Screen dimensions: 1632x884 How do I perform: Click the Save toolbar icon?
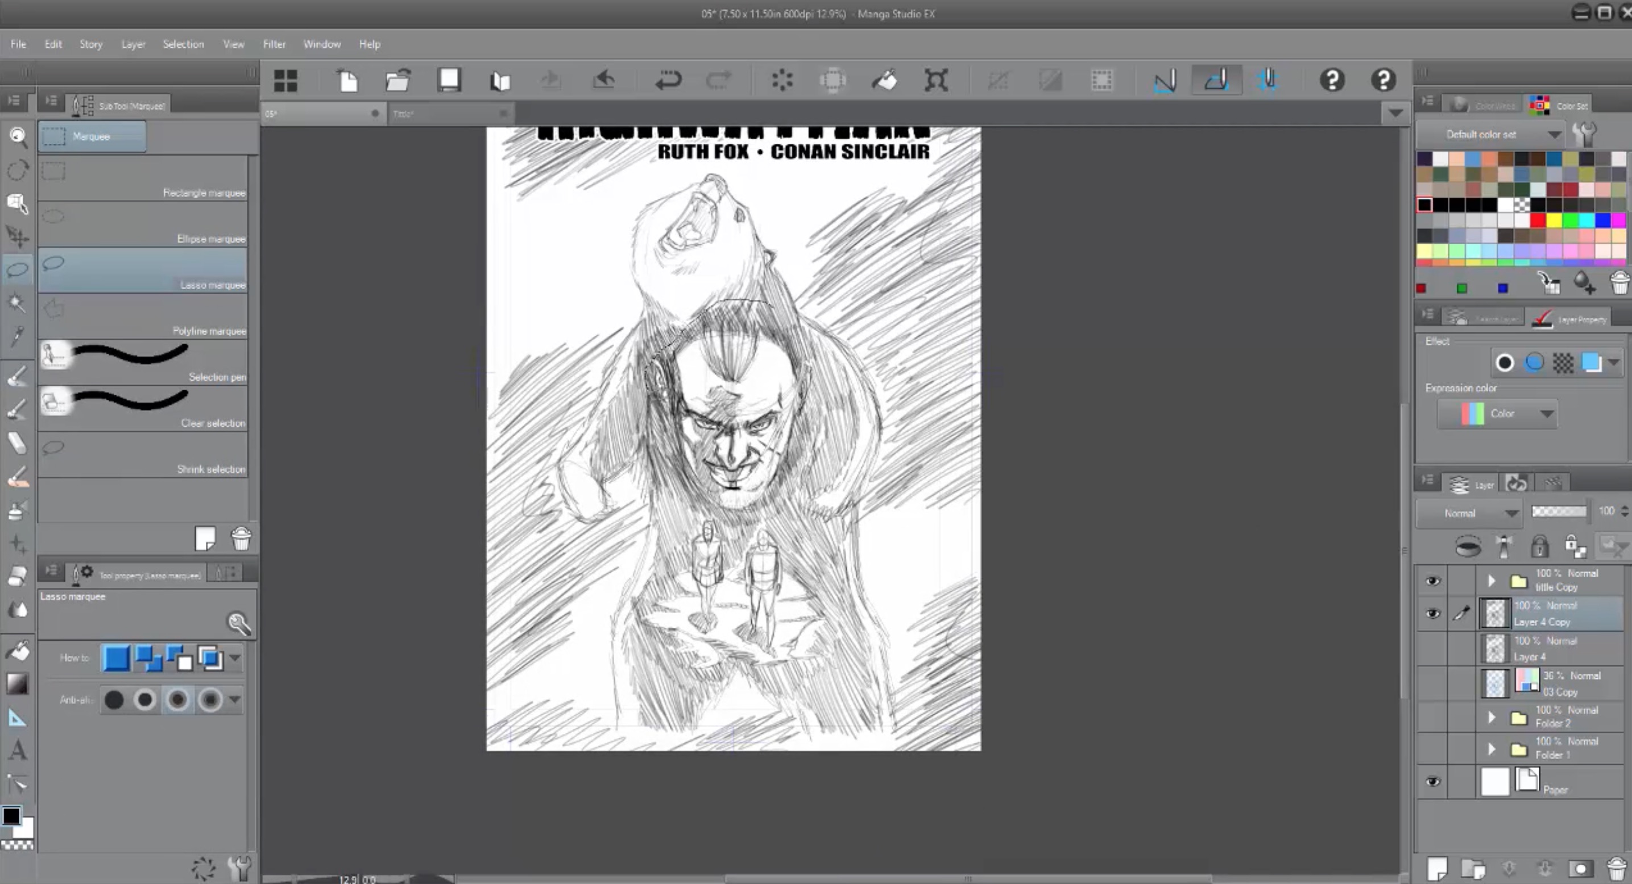point(449,80)
